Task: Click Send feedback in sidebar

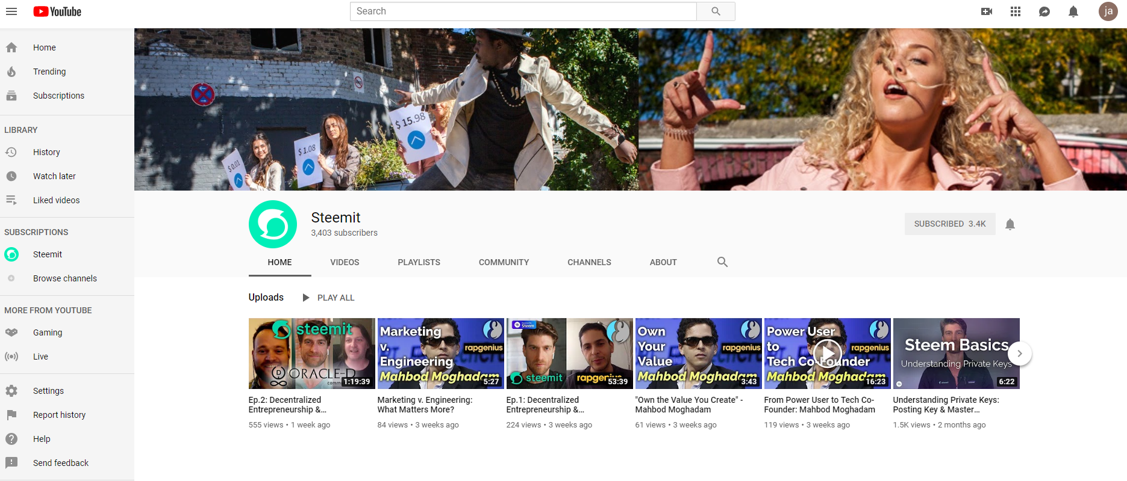Action: coord(67,463)
